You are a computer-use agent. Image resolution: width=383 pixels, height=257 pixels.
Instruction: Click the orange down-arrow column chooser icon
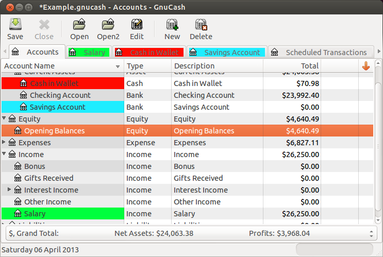(365, 66)
